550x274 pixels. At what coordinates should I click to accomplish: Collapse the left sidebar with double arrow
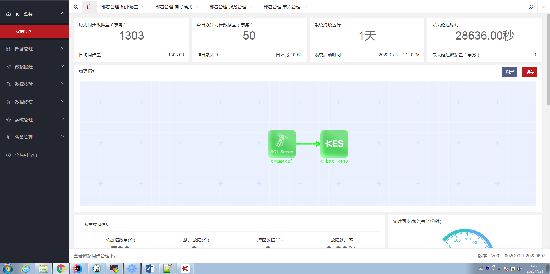[x=75, y=6]
